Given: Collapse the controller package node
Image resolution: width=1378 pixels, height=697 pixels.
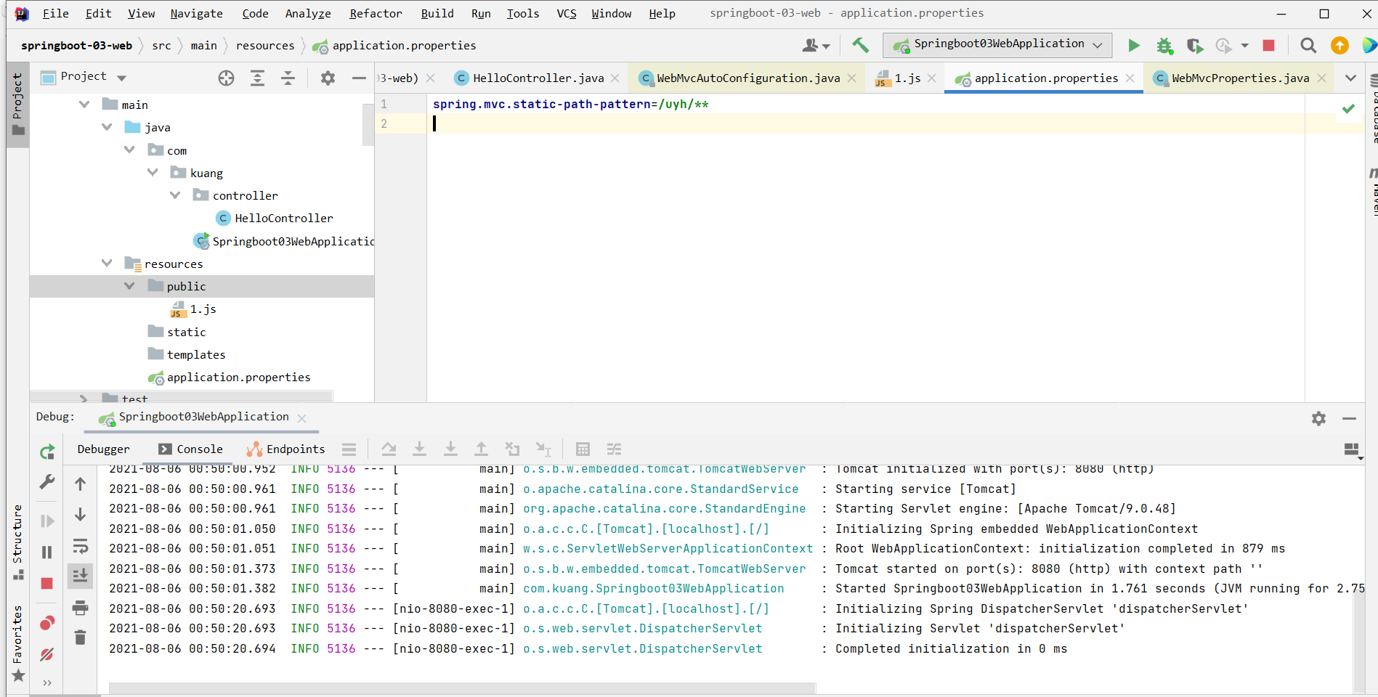Looking at the screenshot, I should [175, 195].
